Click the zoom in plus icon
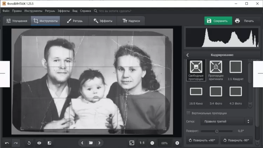Screen dimensions: 263x148 pyautogui.click(x=177, y=143)
